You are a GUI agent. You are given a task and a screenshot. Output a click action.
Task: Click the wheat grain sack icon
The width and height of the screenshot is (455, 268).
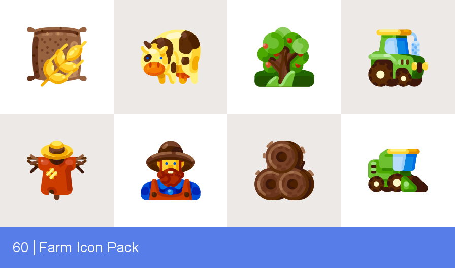[x=57, y=56]
